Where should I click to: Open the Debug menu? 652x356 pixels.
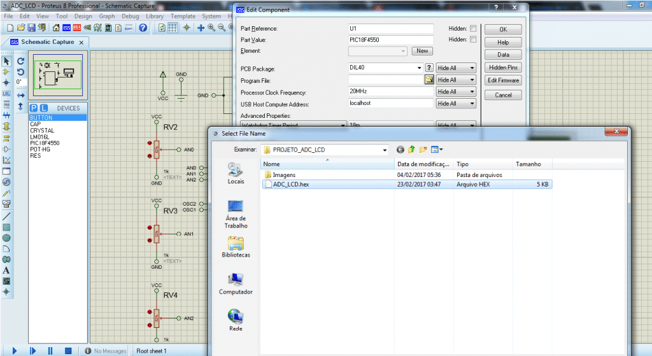[130, 16]
